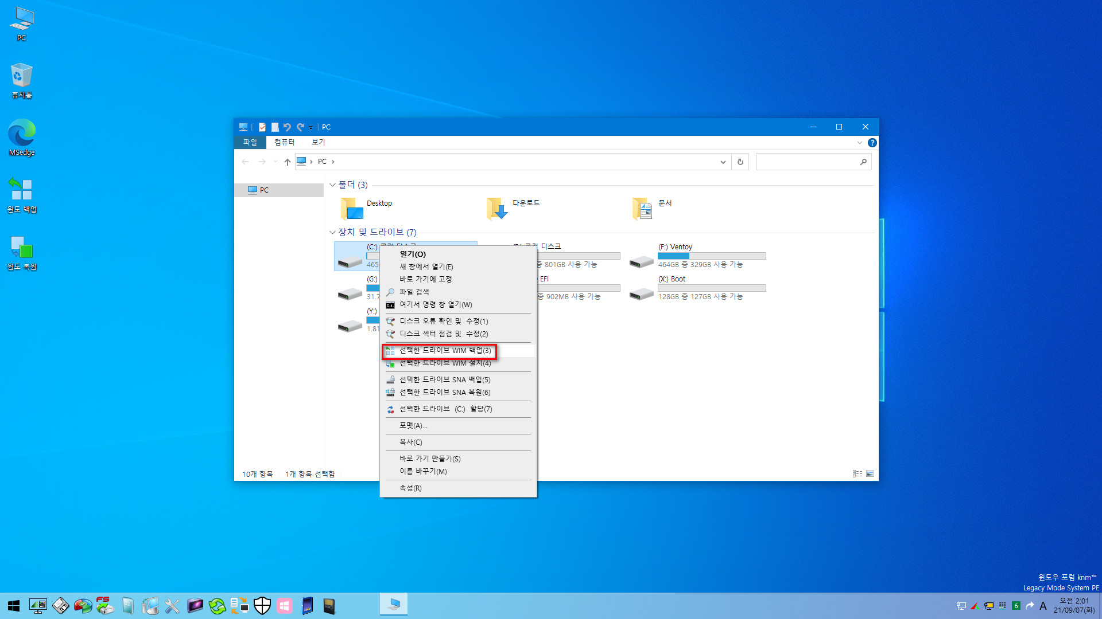Screen dimensions: 1102x619
Task: Open the 윈도 복원 desktop shortcut
Action: coord(22,252)
